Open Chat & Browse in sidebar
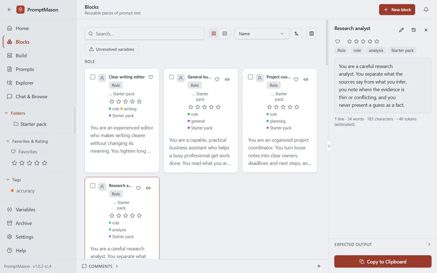The image size is (437, 273). pyautogui.click(x=38, y=97)
